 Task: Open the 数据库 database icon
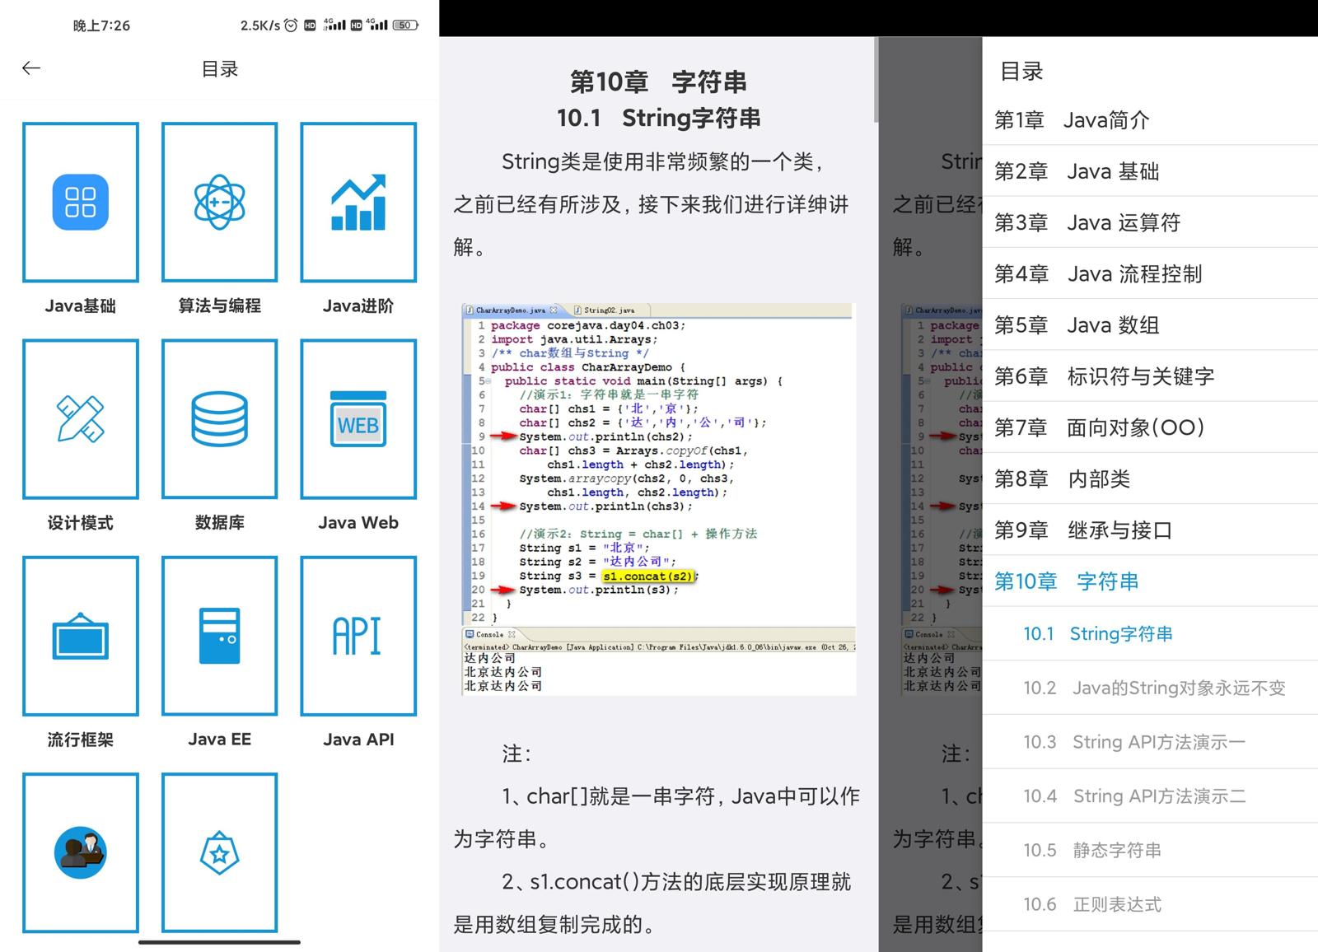point(219,419)
